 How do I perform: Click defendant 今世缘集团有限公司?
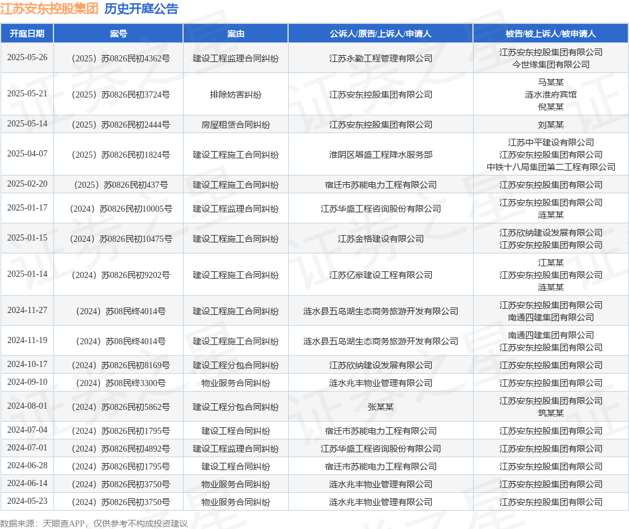pos(551,64)
